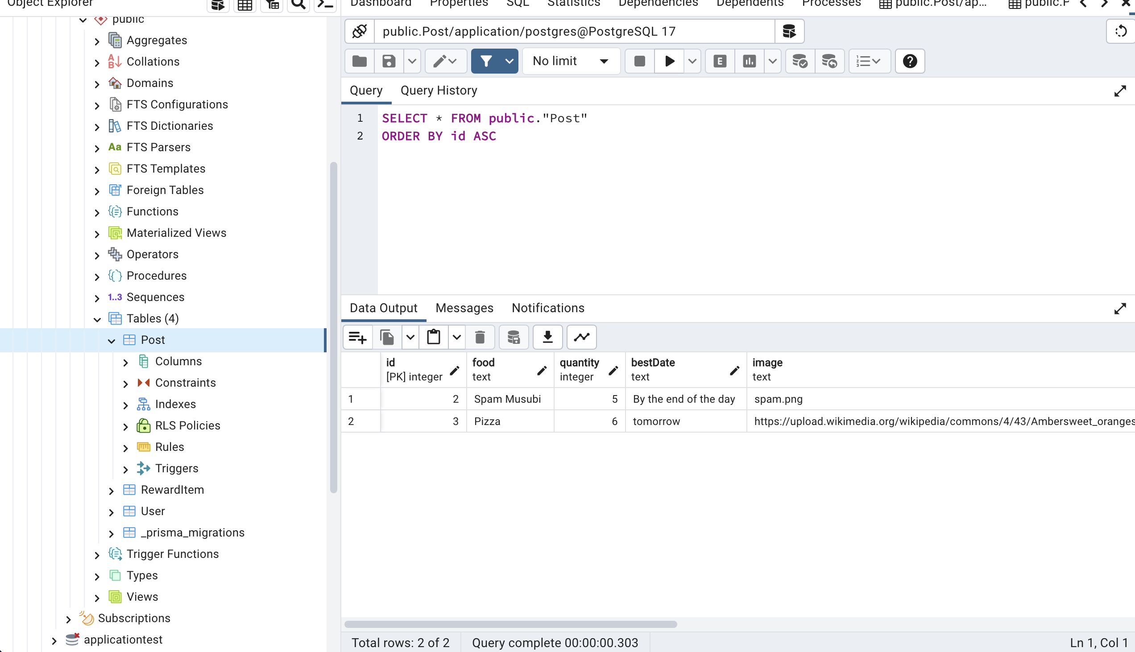Collapse the Post table node
Screen dimensions: 1135x652
point(112,341)
